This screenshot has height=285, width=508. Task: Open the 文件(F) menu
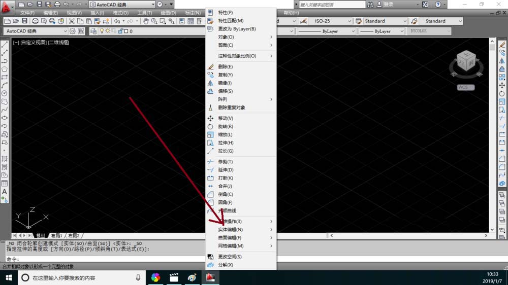[27, 13]
